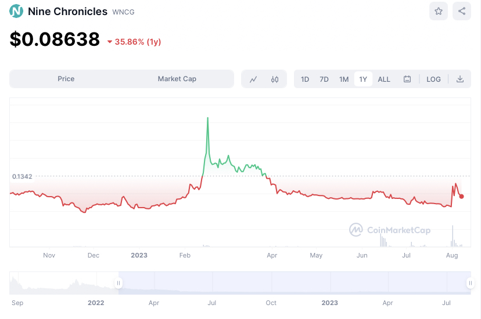
Task: Add Nine Chronicles to watchlist star
Action: (439, 12)
